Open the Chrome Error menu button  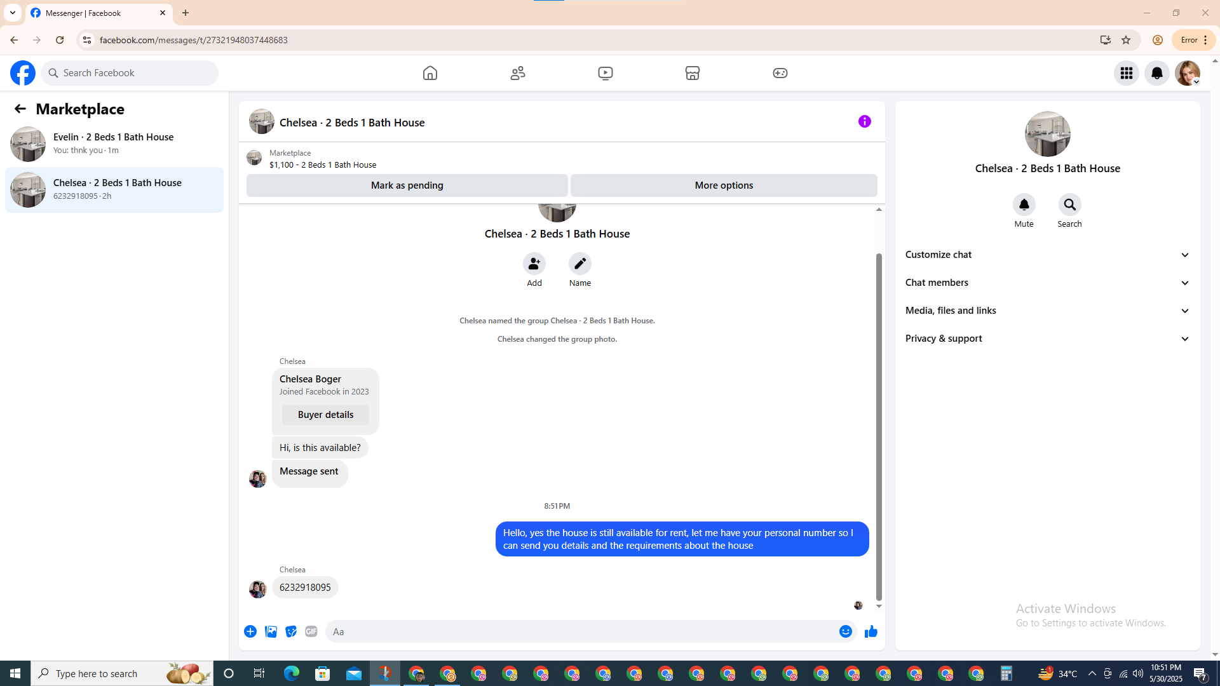tap(1194, 40)
